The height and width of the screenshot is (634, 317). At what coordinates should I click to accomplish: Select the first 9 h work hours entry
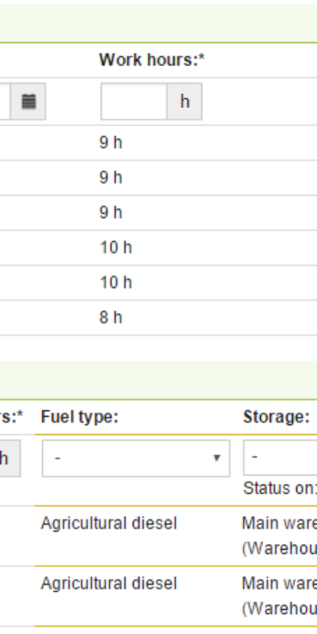(x=111, y=143)
